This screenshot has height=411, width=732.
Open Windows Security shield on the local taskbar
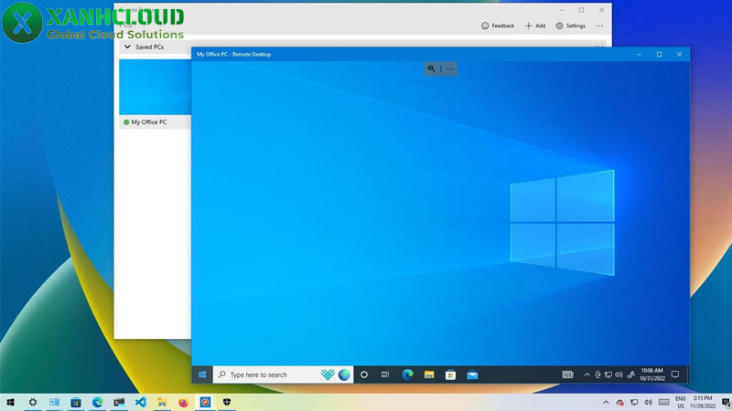tap(227, 402)
